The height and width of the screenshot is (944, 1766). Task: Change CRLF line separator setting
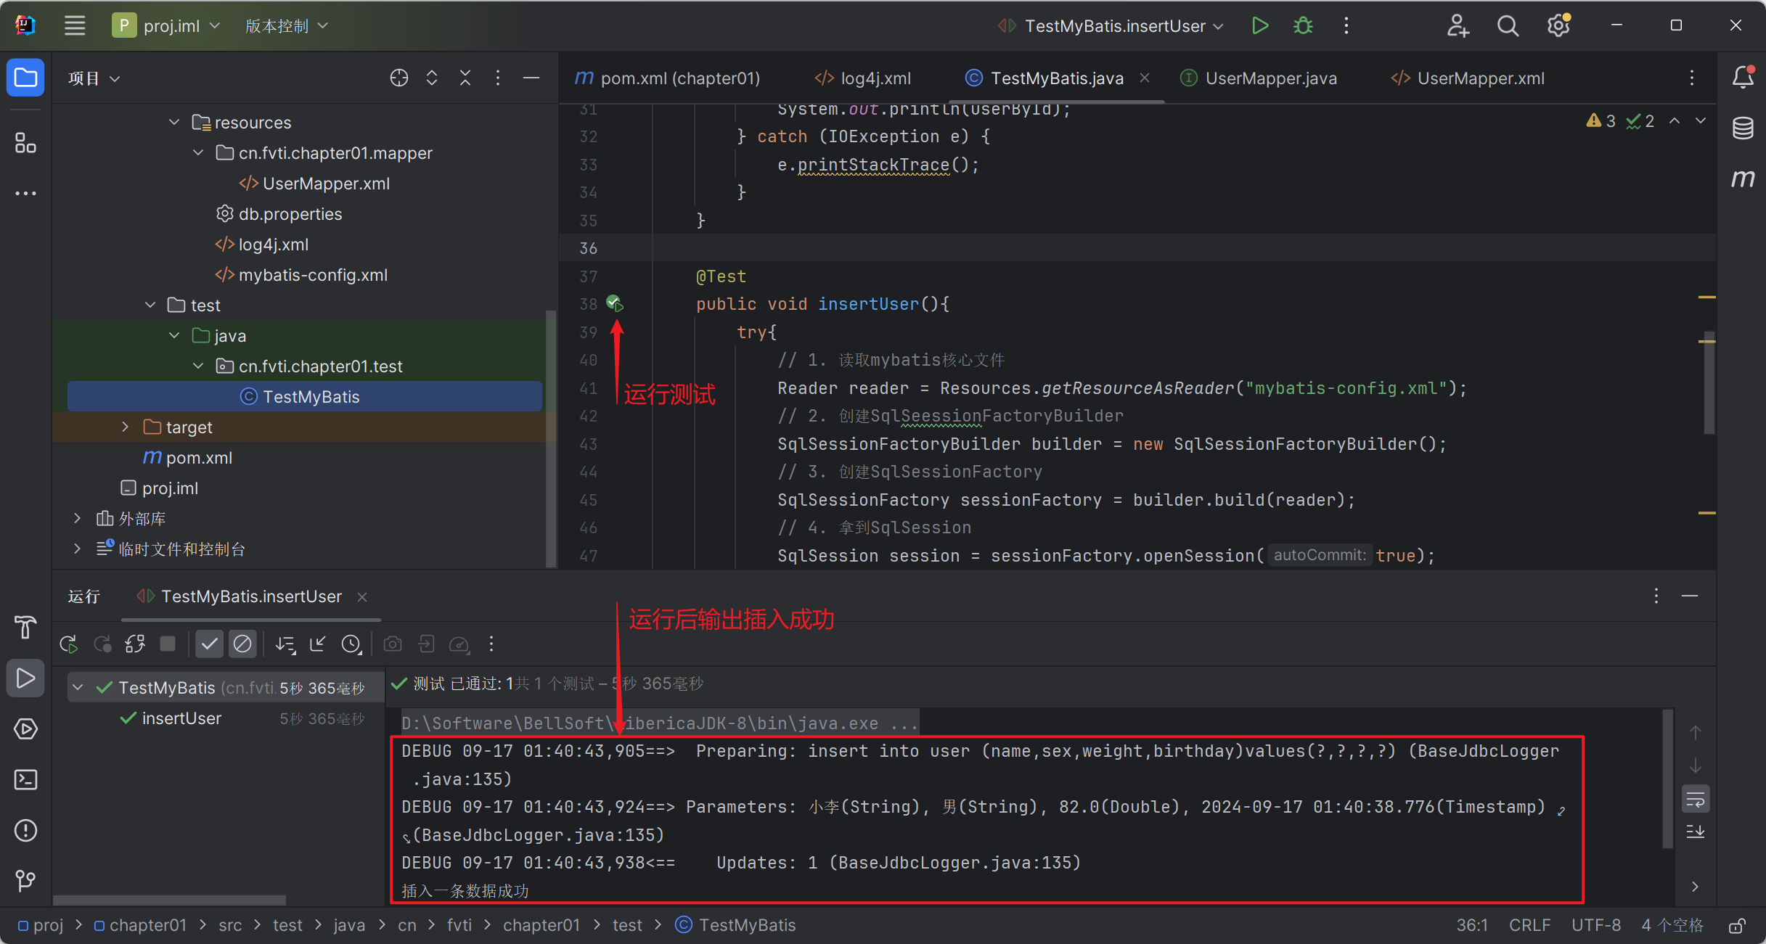coord(1530,925)
